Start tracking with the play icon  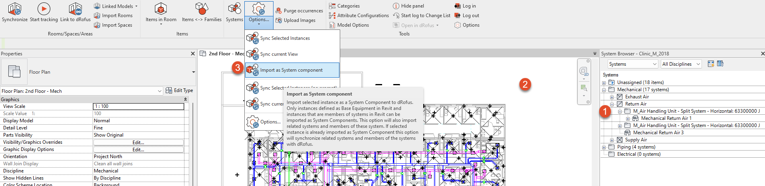point(44,9)
